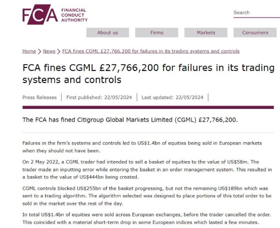Go to the Consumers section
280x228 pixels.
[255, 33]
